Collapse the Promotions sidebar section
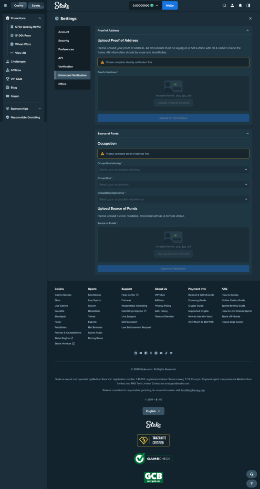 (x=40, y=18)
